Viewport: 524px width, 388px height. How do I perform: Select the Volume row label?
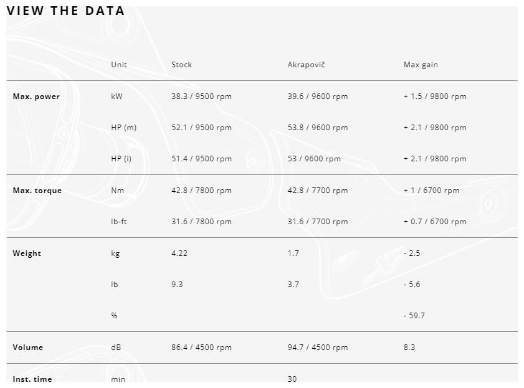pos(28,348)
